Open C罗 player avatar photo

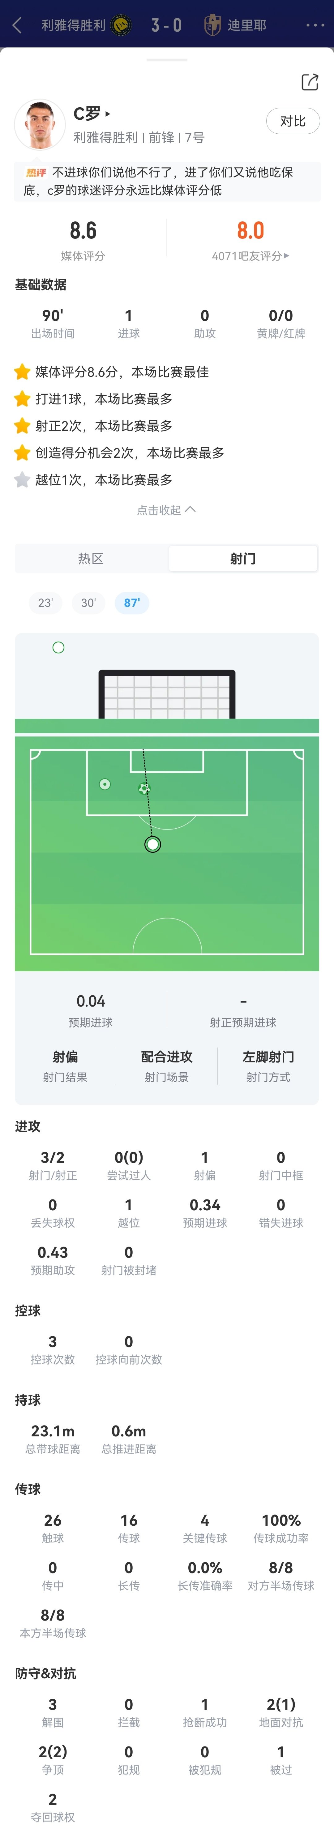click(x=40, y=124)
